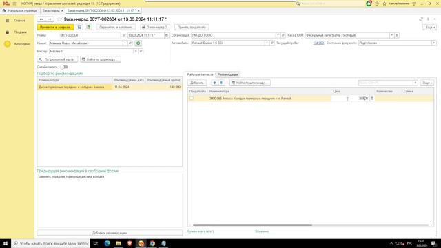Click Пересчитать и заполнить button
The height and width of the screenshot is (248, 441).
point(116,28)
